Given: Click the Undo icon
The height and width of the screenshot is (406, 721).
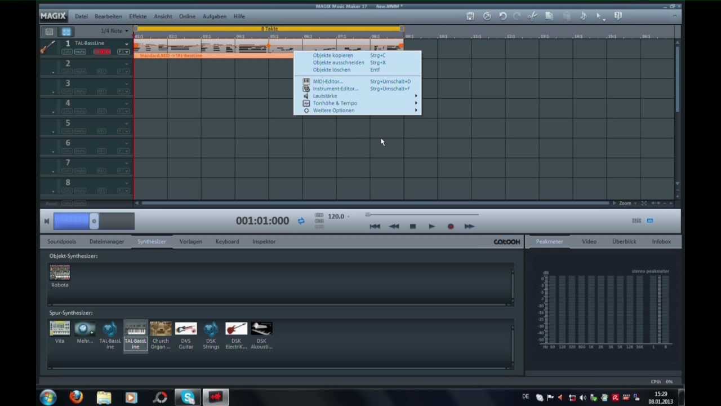Looking at the screenshot, I should (x=503, y=16).
